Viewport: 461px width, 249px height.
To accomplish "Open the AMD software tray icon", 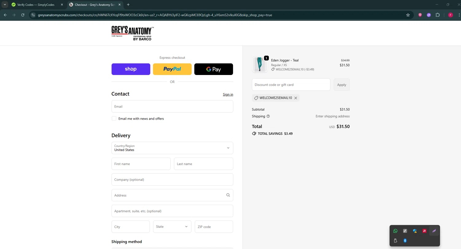I will [424, 231].
